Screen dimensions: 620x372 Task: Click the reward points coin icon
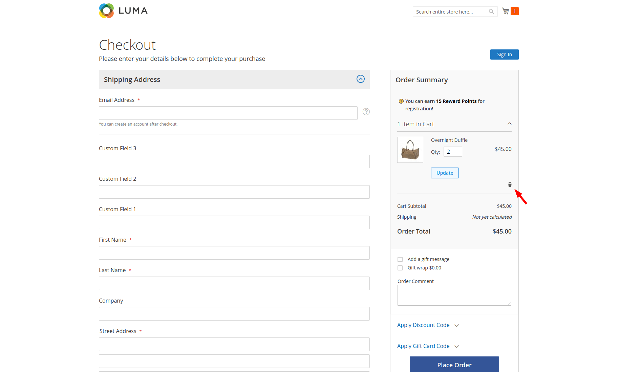click(x=401, y=101)
